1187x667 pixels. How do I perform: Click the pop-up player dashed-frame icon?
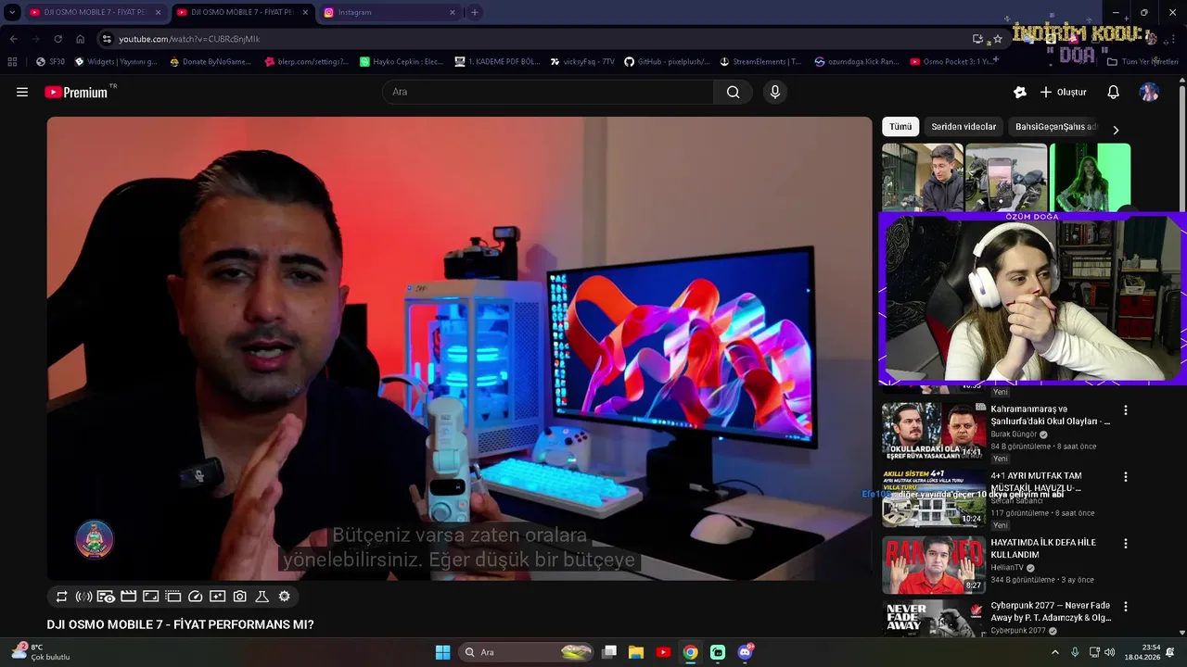click(x=172, y=597)
